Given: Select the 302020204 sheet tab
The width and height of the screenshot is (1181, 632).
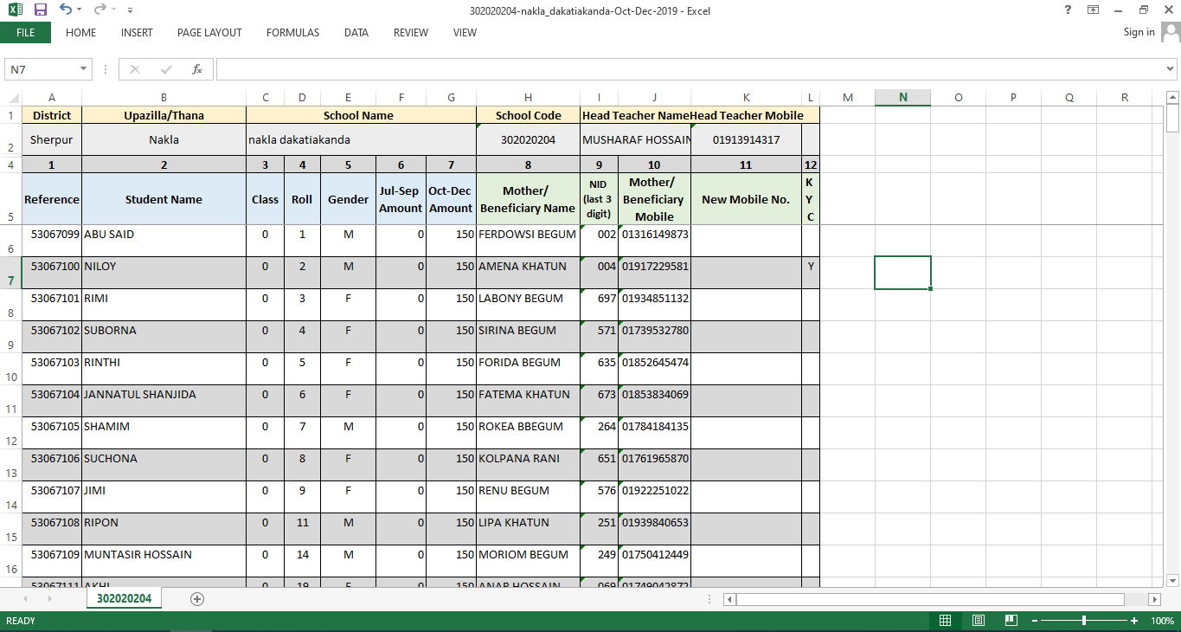Looking at the screenshot, I should pyautogui.click(x=124, y=598).
